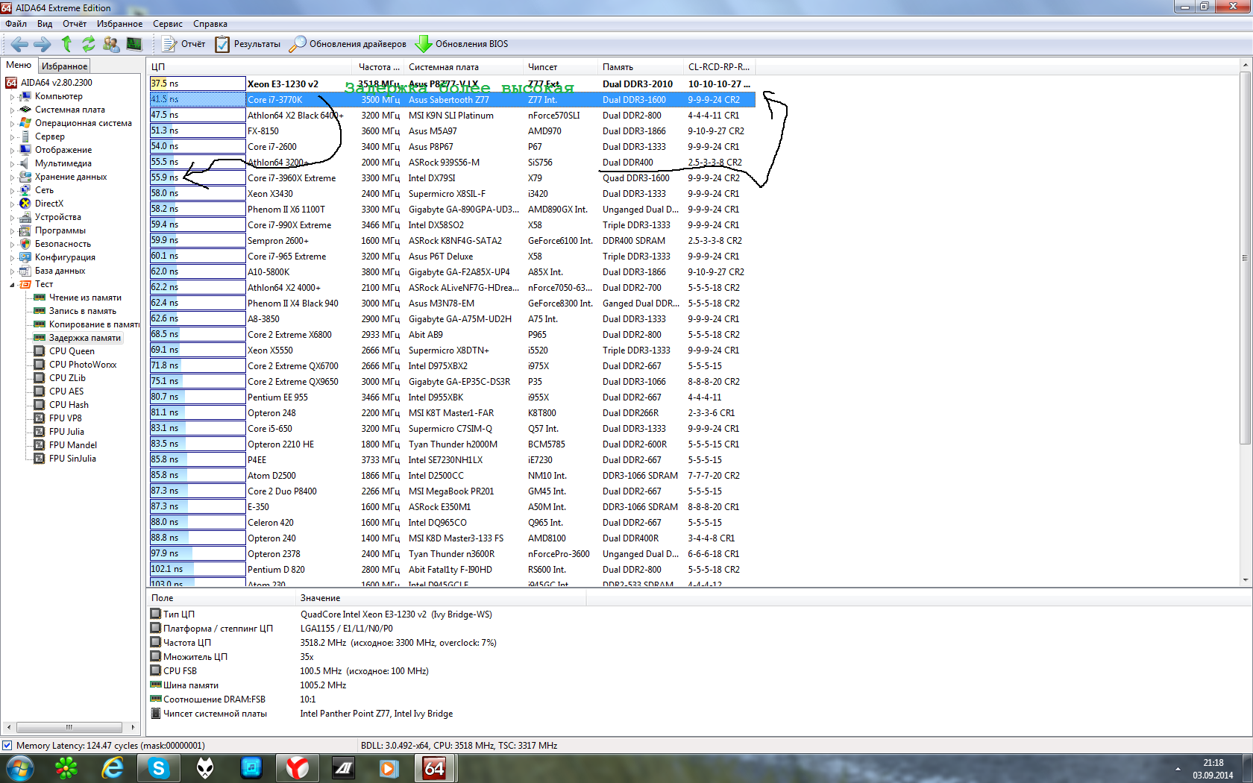This screenshot has width=1253, height=783.
Task: Expand the Операционная система node
Action: (12, 124)
